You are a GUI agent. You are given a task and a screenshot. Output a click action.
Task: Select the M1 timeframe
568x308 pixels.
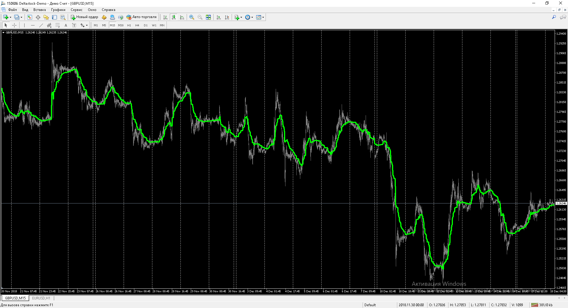pos(96,25)
